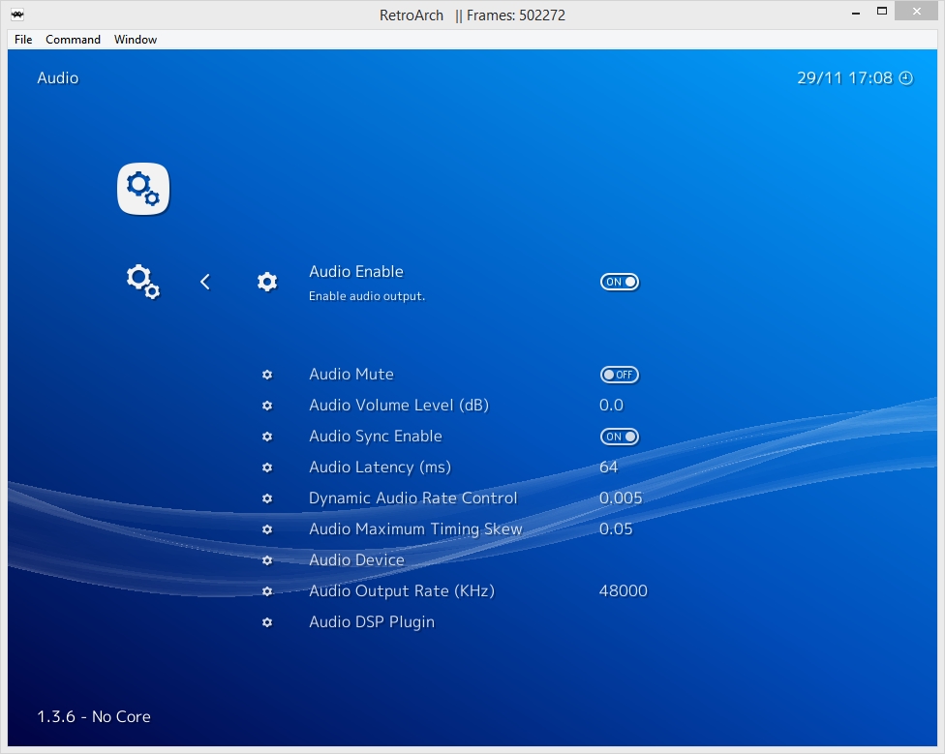Select Audio Maximum Timing Skew option
Viewport: 945px width, 754px height.
415,529
